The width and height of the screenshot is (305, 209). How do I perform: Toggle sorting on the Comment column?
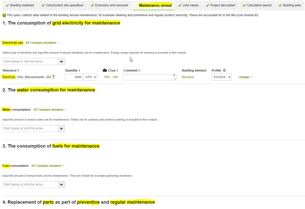point(140,70)
